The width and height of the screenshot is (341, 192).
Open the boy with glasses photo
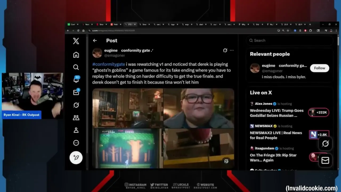[x=199, y=108]
